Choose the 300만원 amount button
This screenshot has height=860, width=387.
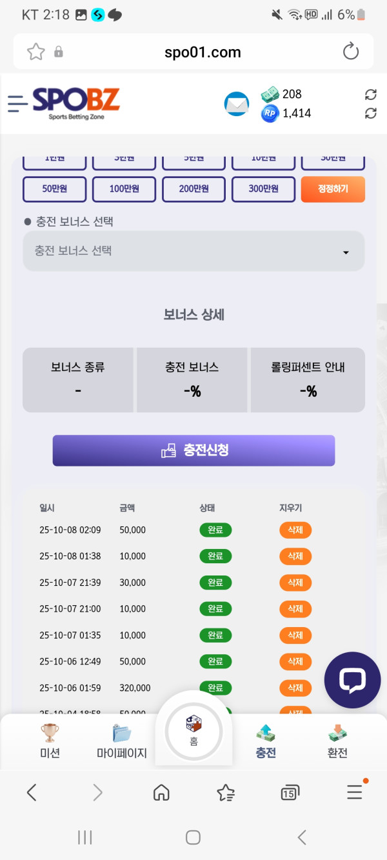263,189
